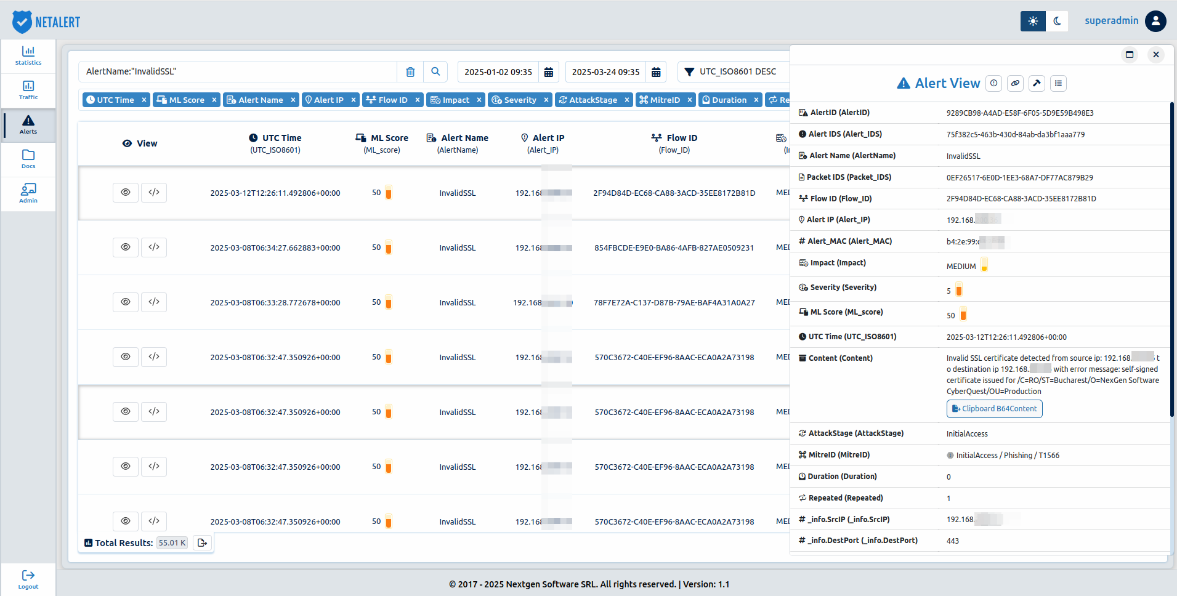The width and height of the screenshot is (1177, 596).
Task: Click the Alert View panel scrollbar
Action: pos(1171,259)
